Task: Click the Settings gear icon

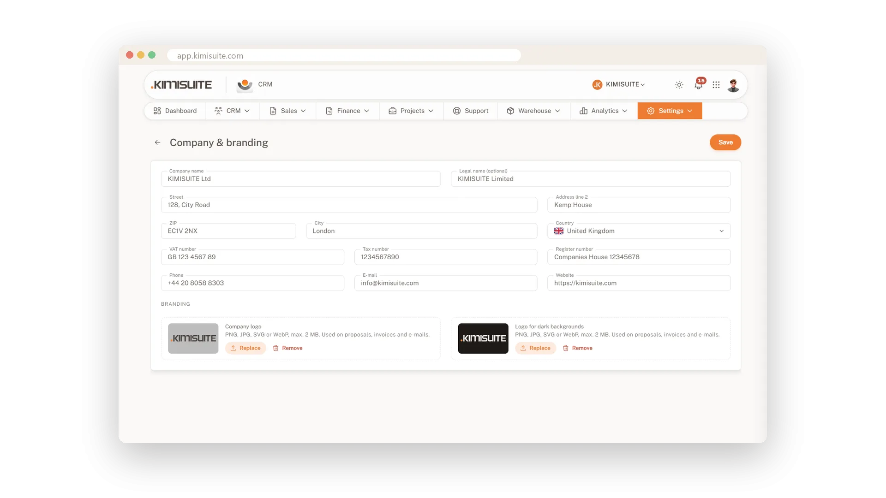Action: pyautogui.click(x=651, y=111)
